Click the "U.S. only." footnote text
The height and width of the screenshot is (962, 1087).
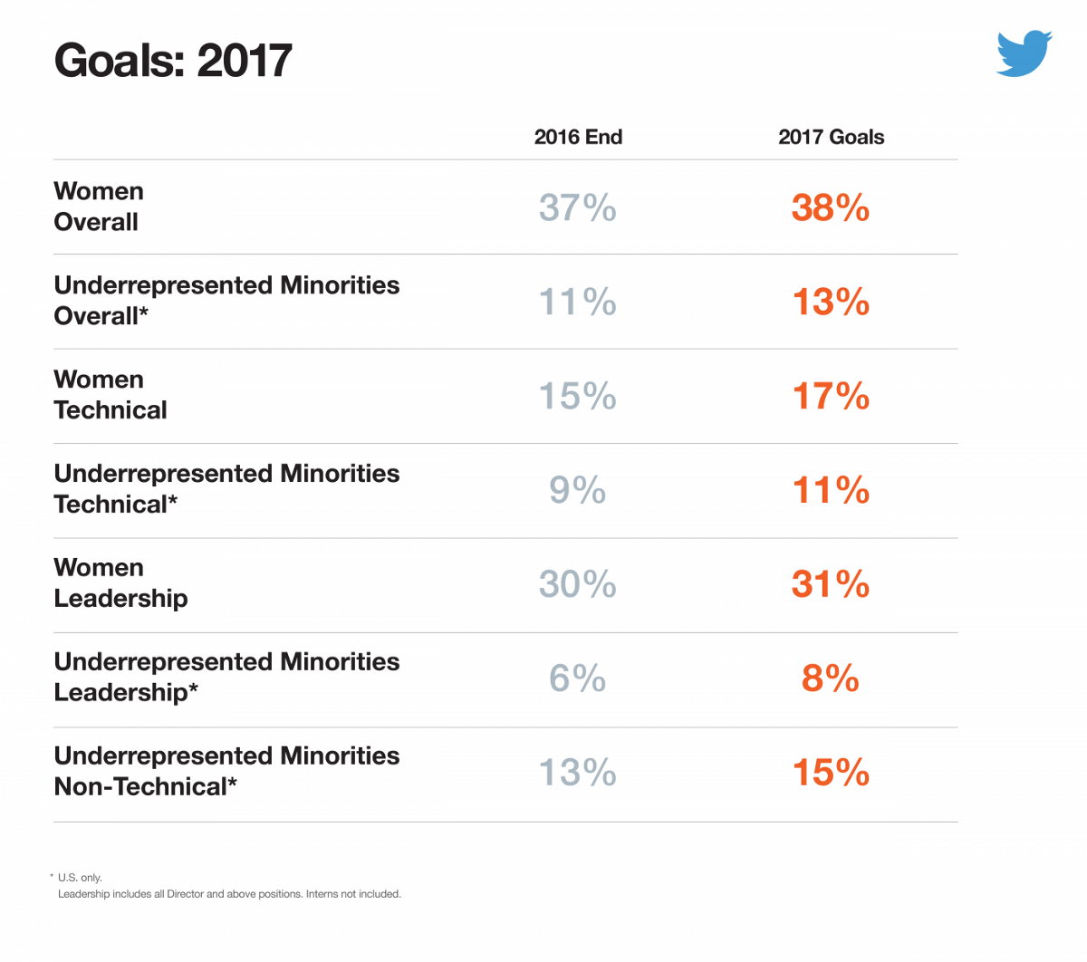pyautogui.click(x=80, y=878)
